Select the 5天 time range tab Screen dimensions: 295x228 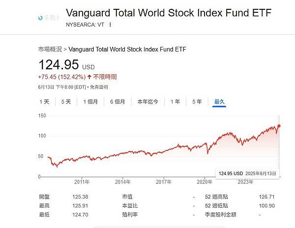coord(66,102)
